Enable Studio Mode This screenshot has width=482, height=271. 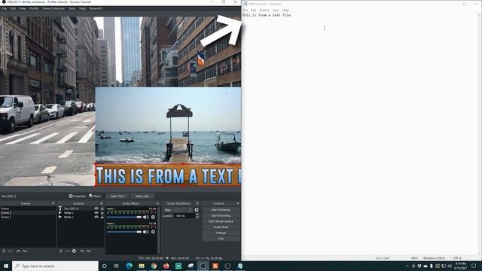click(221, 227)
